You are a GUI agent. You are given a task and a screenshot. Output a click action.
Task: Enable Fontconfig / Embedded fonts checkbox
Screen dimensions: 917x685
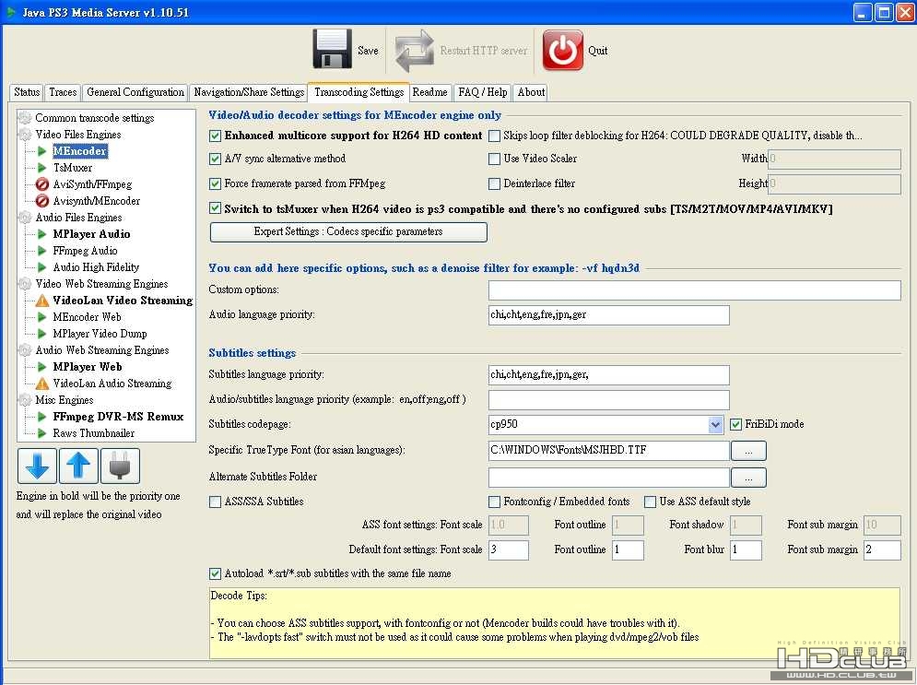pos(494,502)
